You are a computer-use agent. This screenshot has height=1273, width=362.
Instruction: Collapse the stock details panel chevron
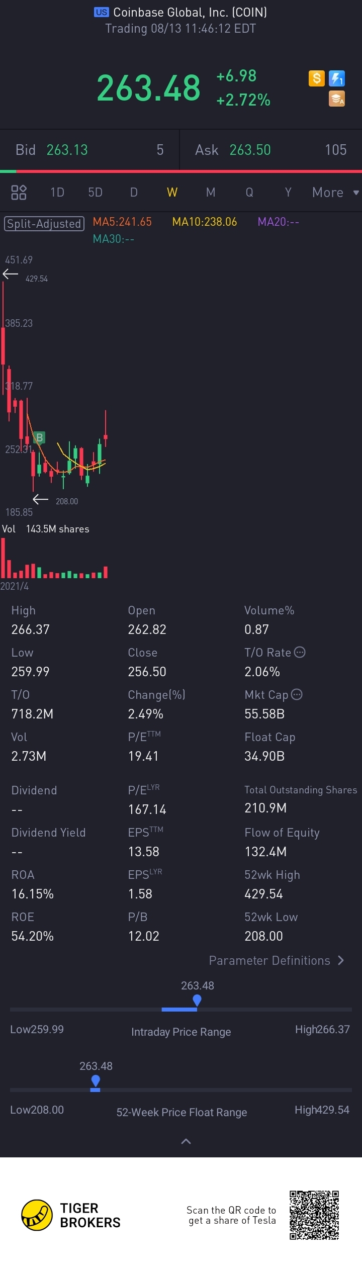(186, 1141)
